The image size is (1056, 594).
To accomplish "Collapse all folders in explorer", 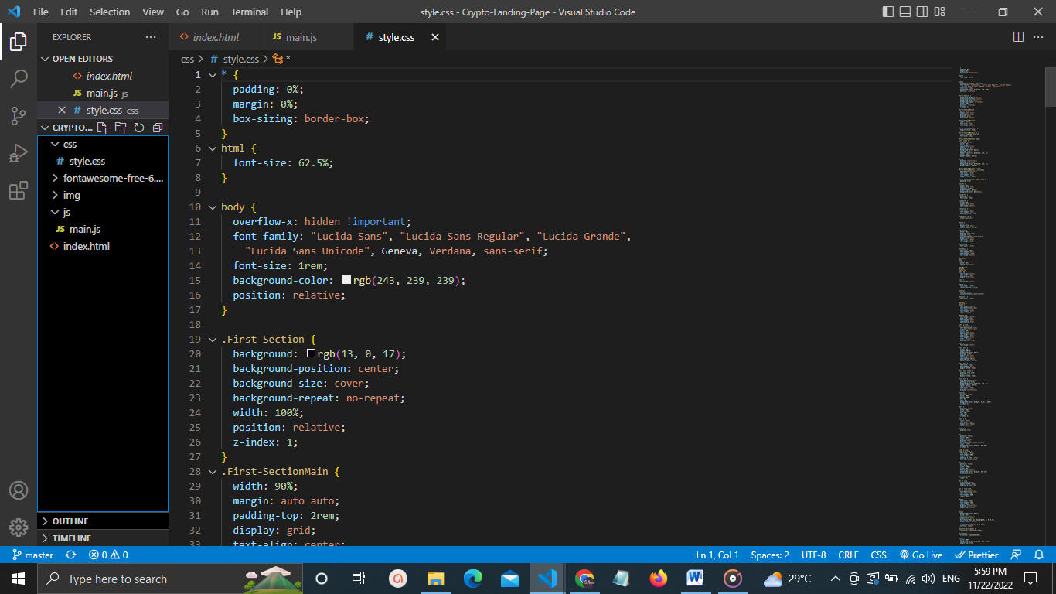I will pos(158,128).
